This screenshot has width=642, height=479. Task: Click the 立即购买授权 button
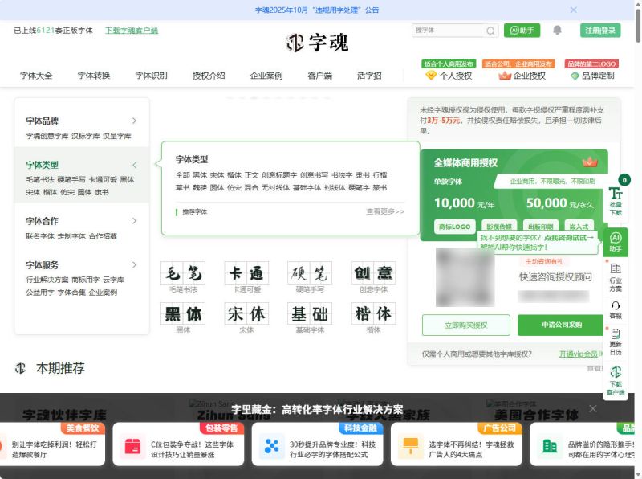coord(465,325)
